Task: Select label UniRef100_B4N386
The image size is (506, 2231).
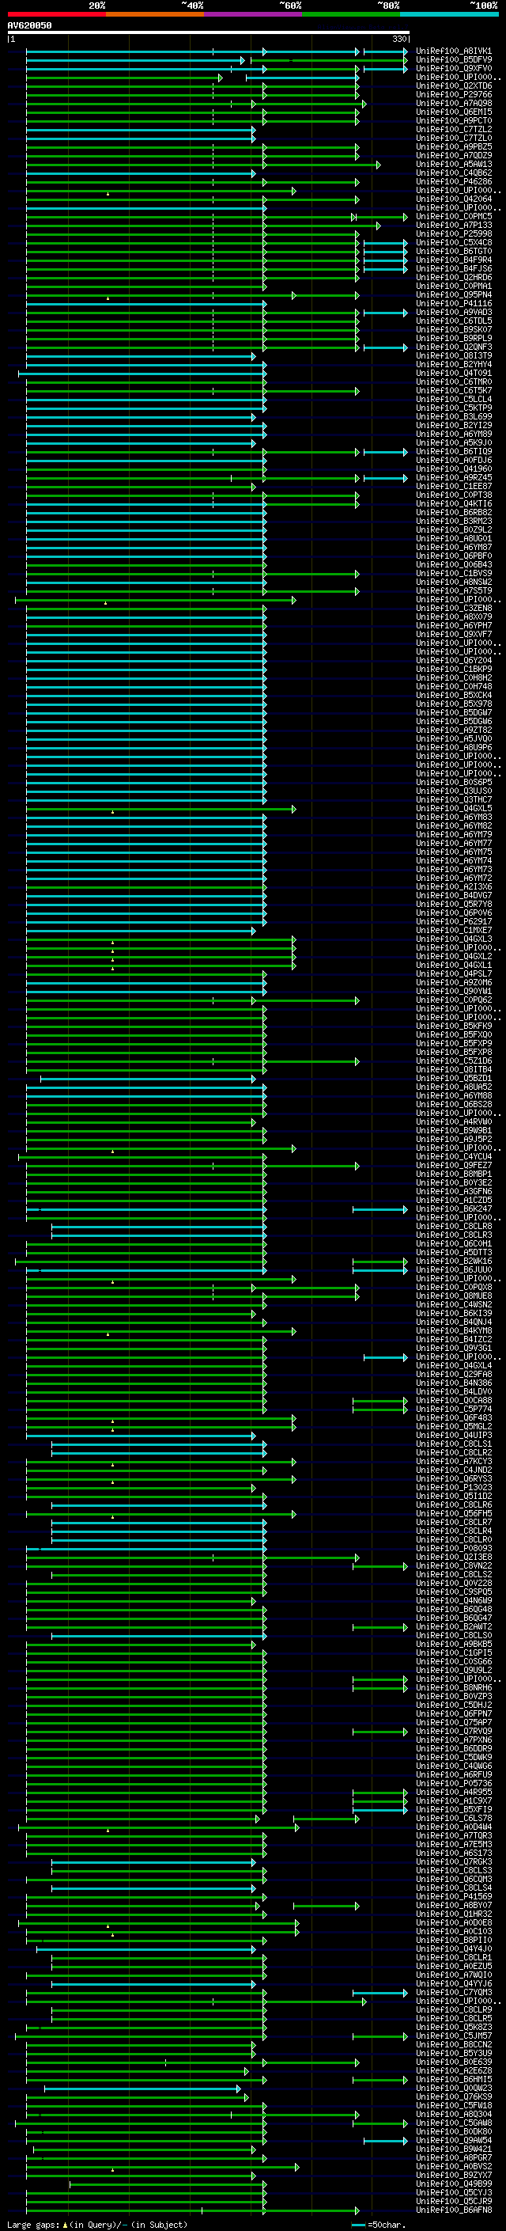Action: click(x=453, y=1383)
